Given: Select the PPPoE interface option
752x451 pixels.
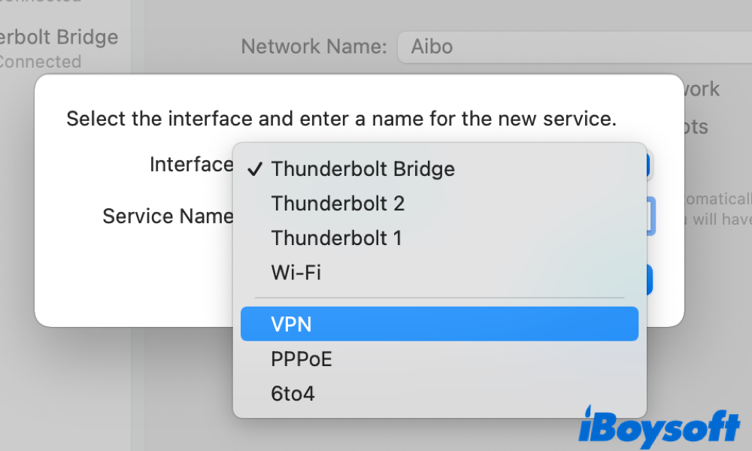Looking at the screenshot, I should coord(302,359).
